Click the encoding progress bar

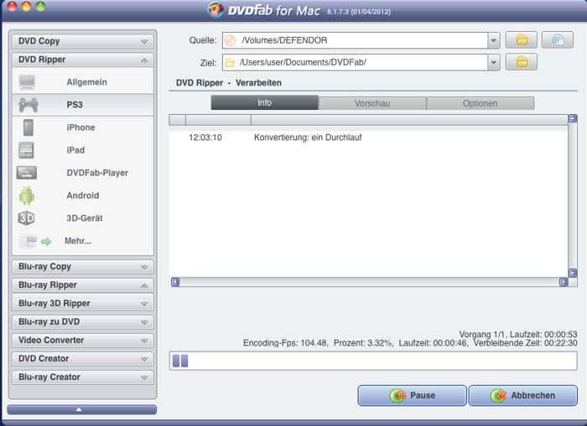pos(373,361)
